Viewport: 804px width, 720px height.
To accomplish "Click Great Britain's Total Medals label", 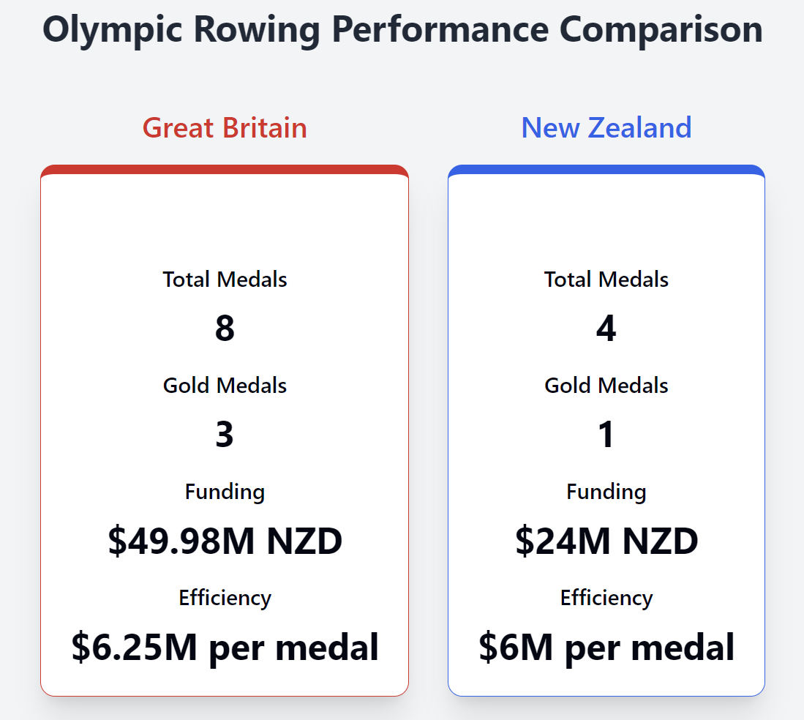I will 225,280.
